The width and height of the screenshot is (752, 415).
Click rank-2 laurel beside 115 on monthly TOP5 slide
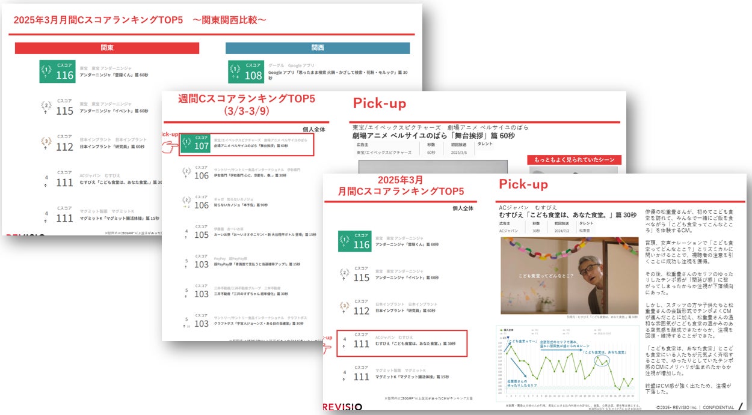tap(345, 274)
